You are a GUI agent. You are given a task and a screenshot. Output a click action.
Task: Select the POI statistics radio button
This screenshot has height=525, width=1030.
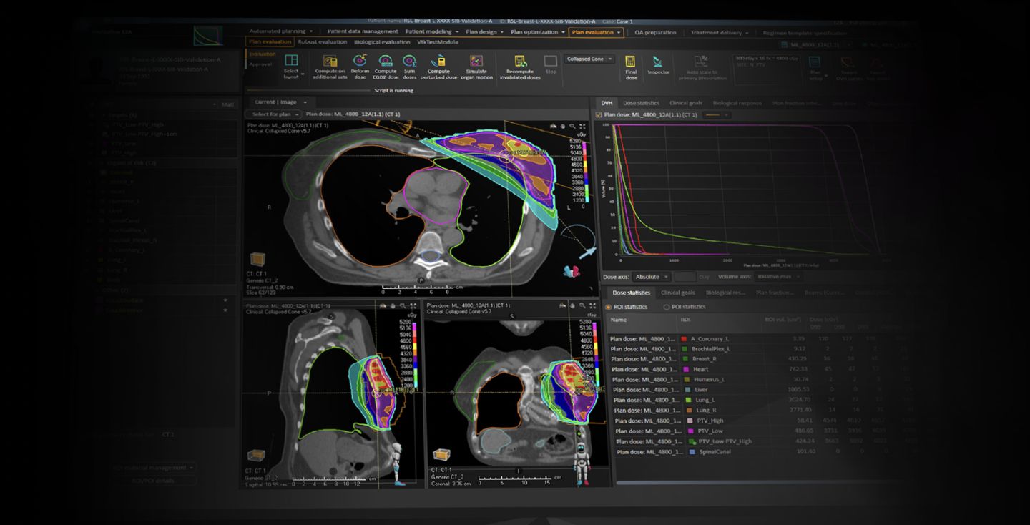667,307
